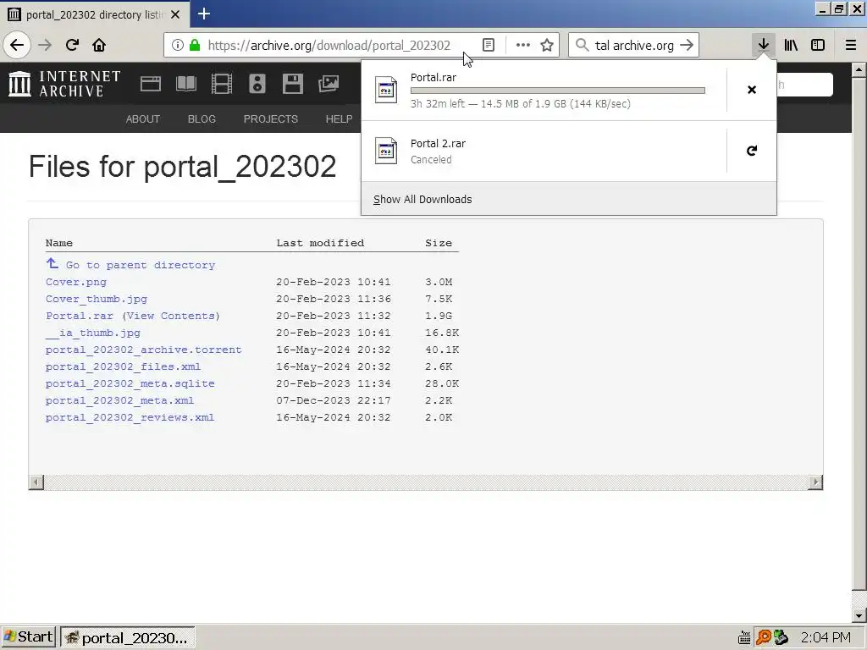The image size is (867, 650).
Task: Open the Cover_thumb.jpg link
Action: 97,299
